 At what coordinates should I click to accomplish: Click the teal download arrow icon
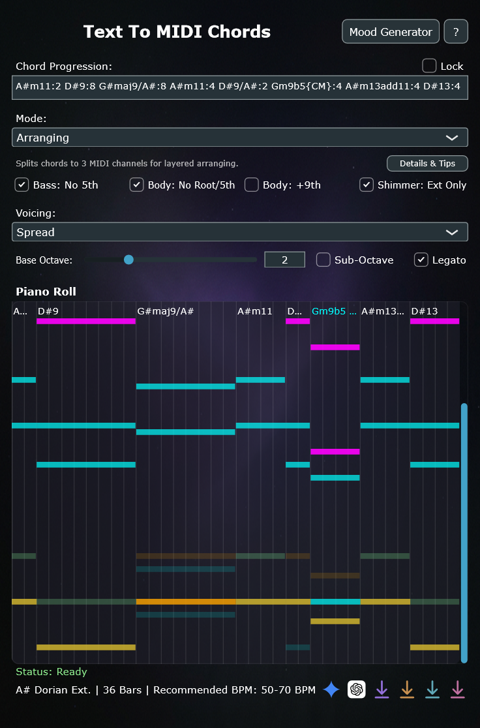pyautogui.click(x=432, y=690)
